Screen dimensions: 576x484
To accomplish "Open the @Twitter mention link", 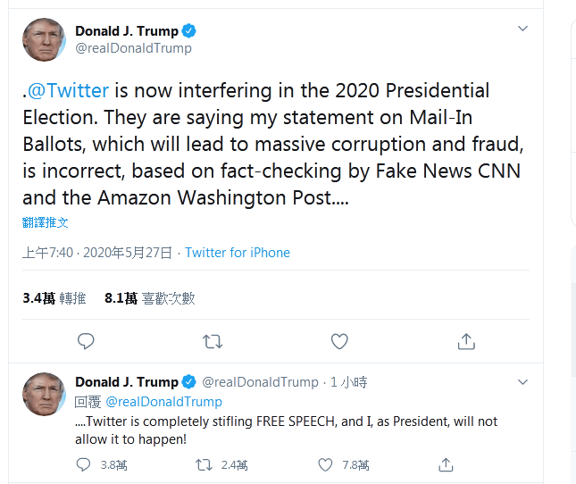I will point(69,91).
